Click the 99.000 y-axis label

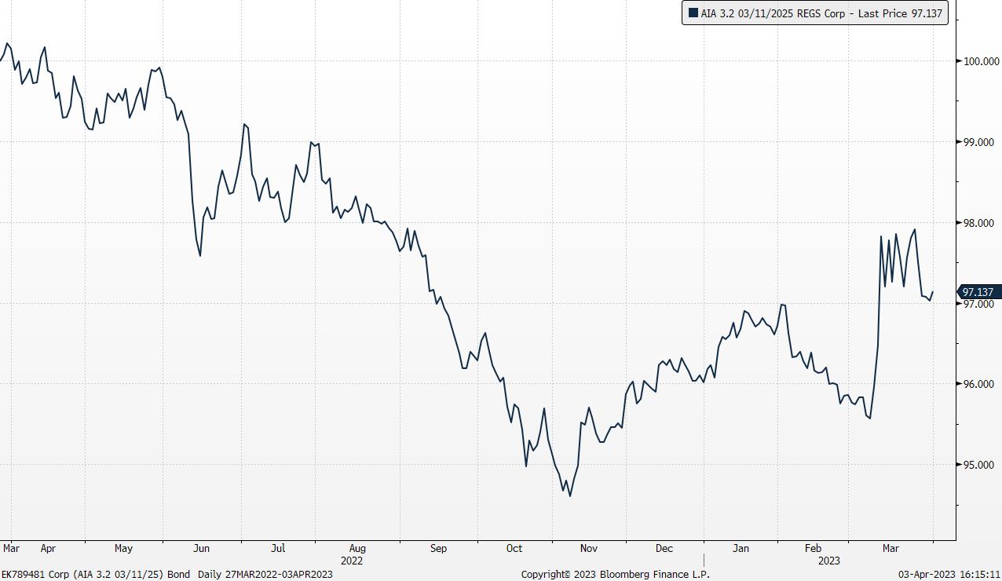click(x=978, y=142)
